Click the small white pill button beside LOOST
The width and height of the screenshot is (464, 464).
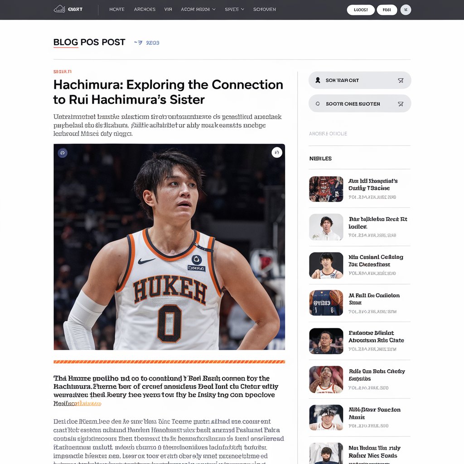tap(387, 10)
